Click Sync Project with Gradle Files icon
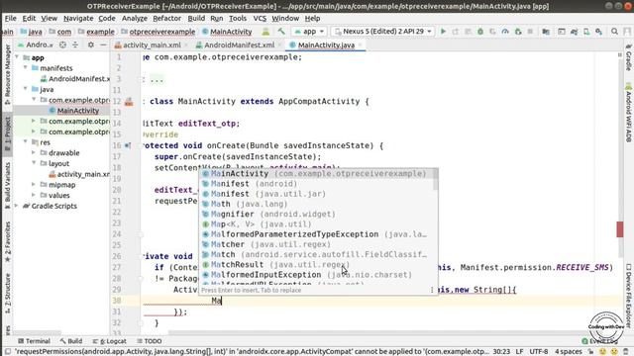This screenshot has width=634, height=356. (574, 31)
